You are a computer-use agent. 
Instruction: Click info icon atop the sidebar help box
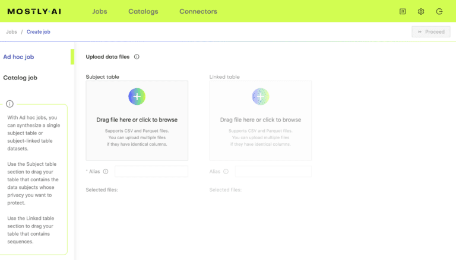pyautogui.click(x=10, y=104)
